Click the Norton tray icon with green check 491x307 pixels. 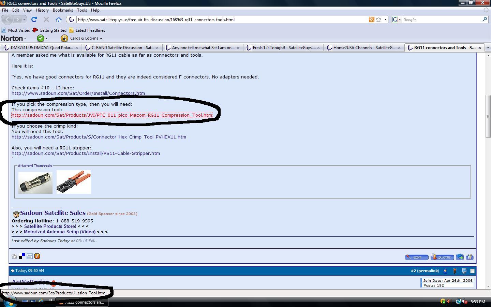(443, 302)
